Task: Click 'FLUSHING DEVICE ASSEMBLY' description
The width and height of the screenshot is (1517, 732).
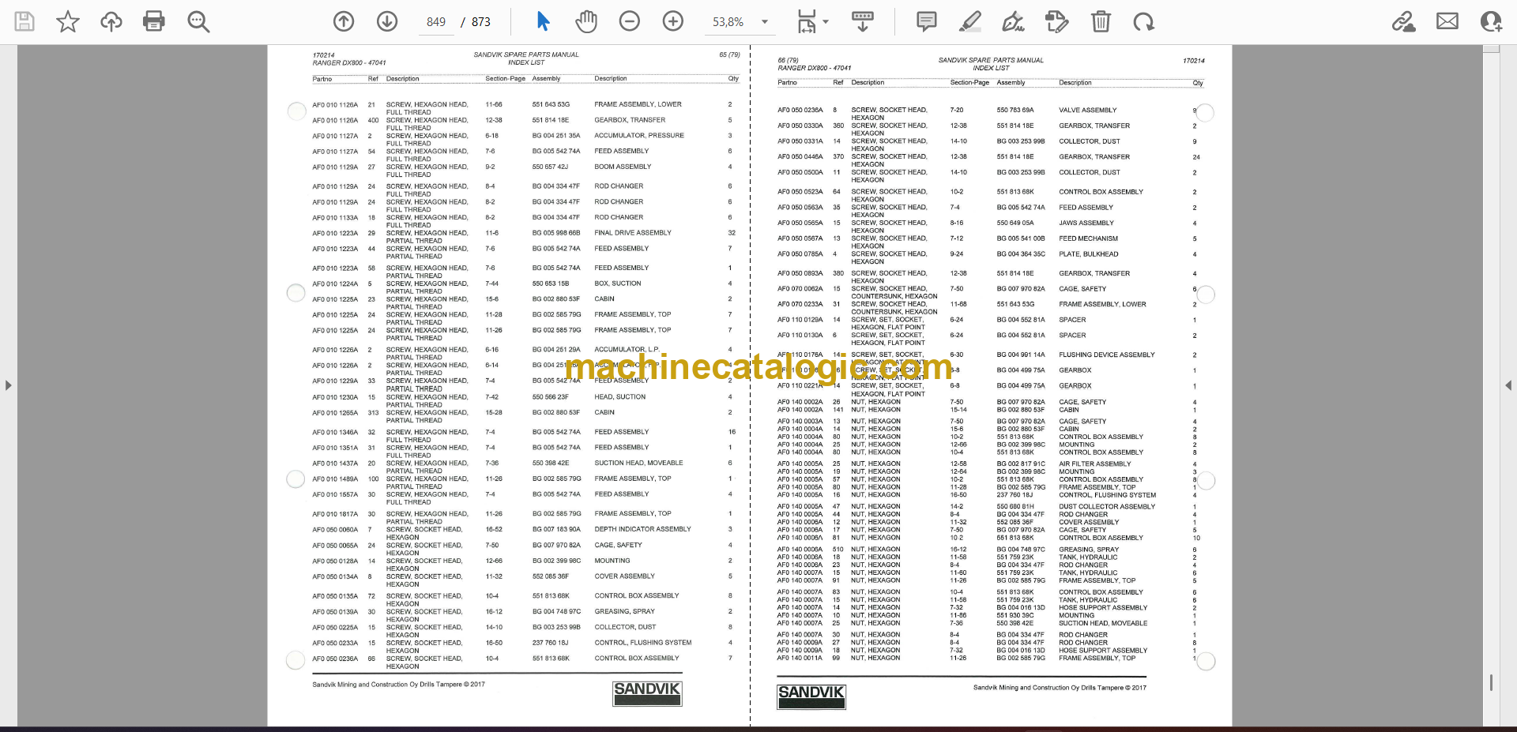Action: [x=1107, y=355]
